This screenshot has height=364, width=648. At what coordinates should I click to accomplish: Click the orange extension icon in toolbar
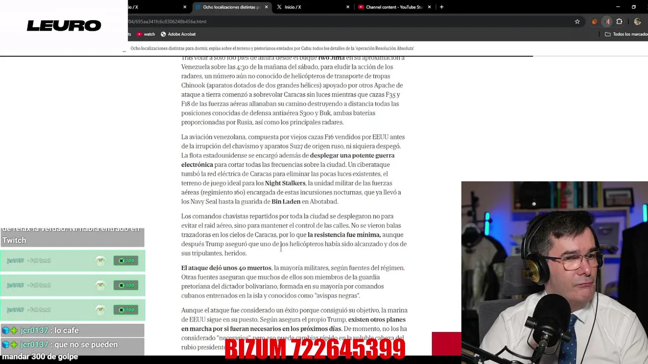(594, 22)
